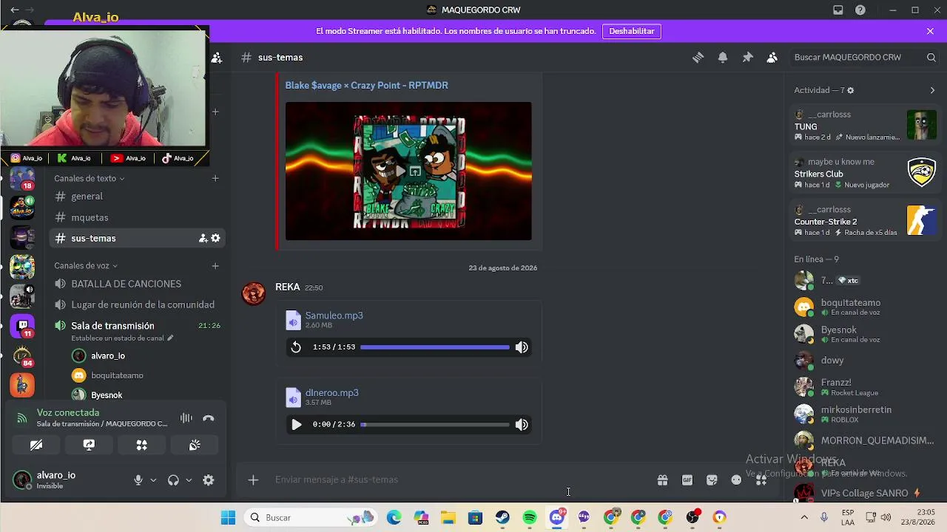
Task: Open the soundboard button
Action: tap(195, 446)
